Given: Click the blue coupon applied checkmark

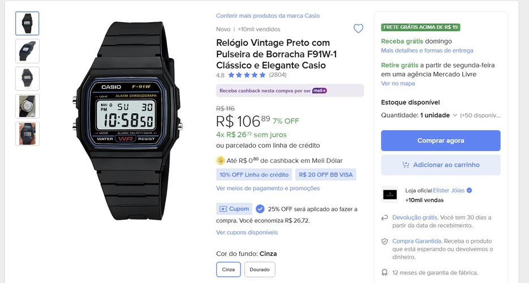Looking at the screenshot, I should pyautogui.click(x=260, y=209).
